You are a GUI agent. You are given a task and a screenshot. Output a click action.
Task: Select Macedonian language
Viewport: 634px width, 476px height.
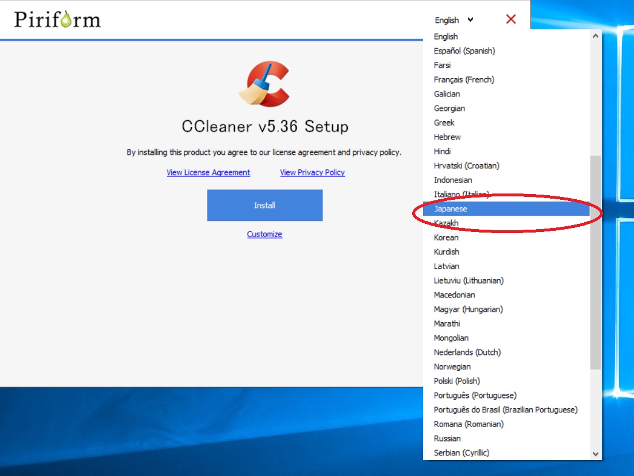(x=506, y=295)
